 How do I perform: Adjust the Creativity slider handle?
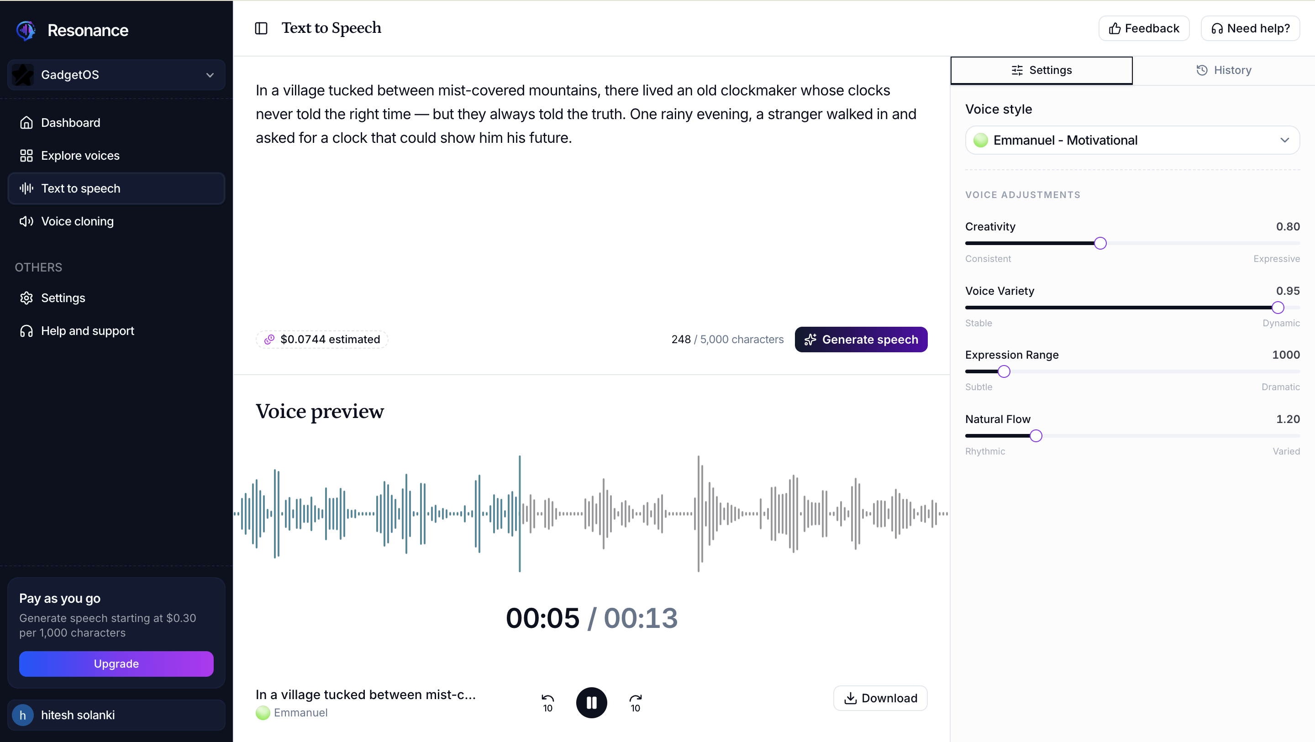(x=1100, y=243)
